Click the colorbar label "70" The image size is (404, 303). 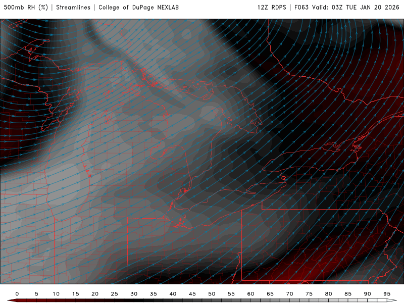click(x=289, y=294)
